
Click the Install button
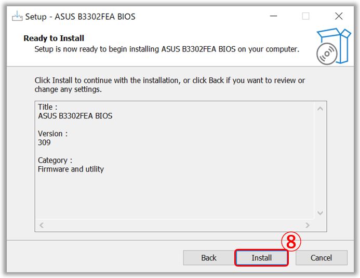[x=261, y=258]
